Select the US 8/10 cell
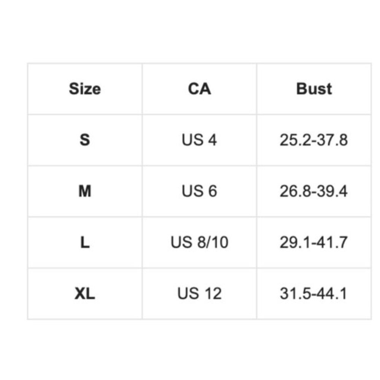Image resolution: width=380 pixels, height=380 pixels. 199,242
